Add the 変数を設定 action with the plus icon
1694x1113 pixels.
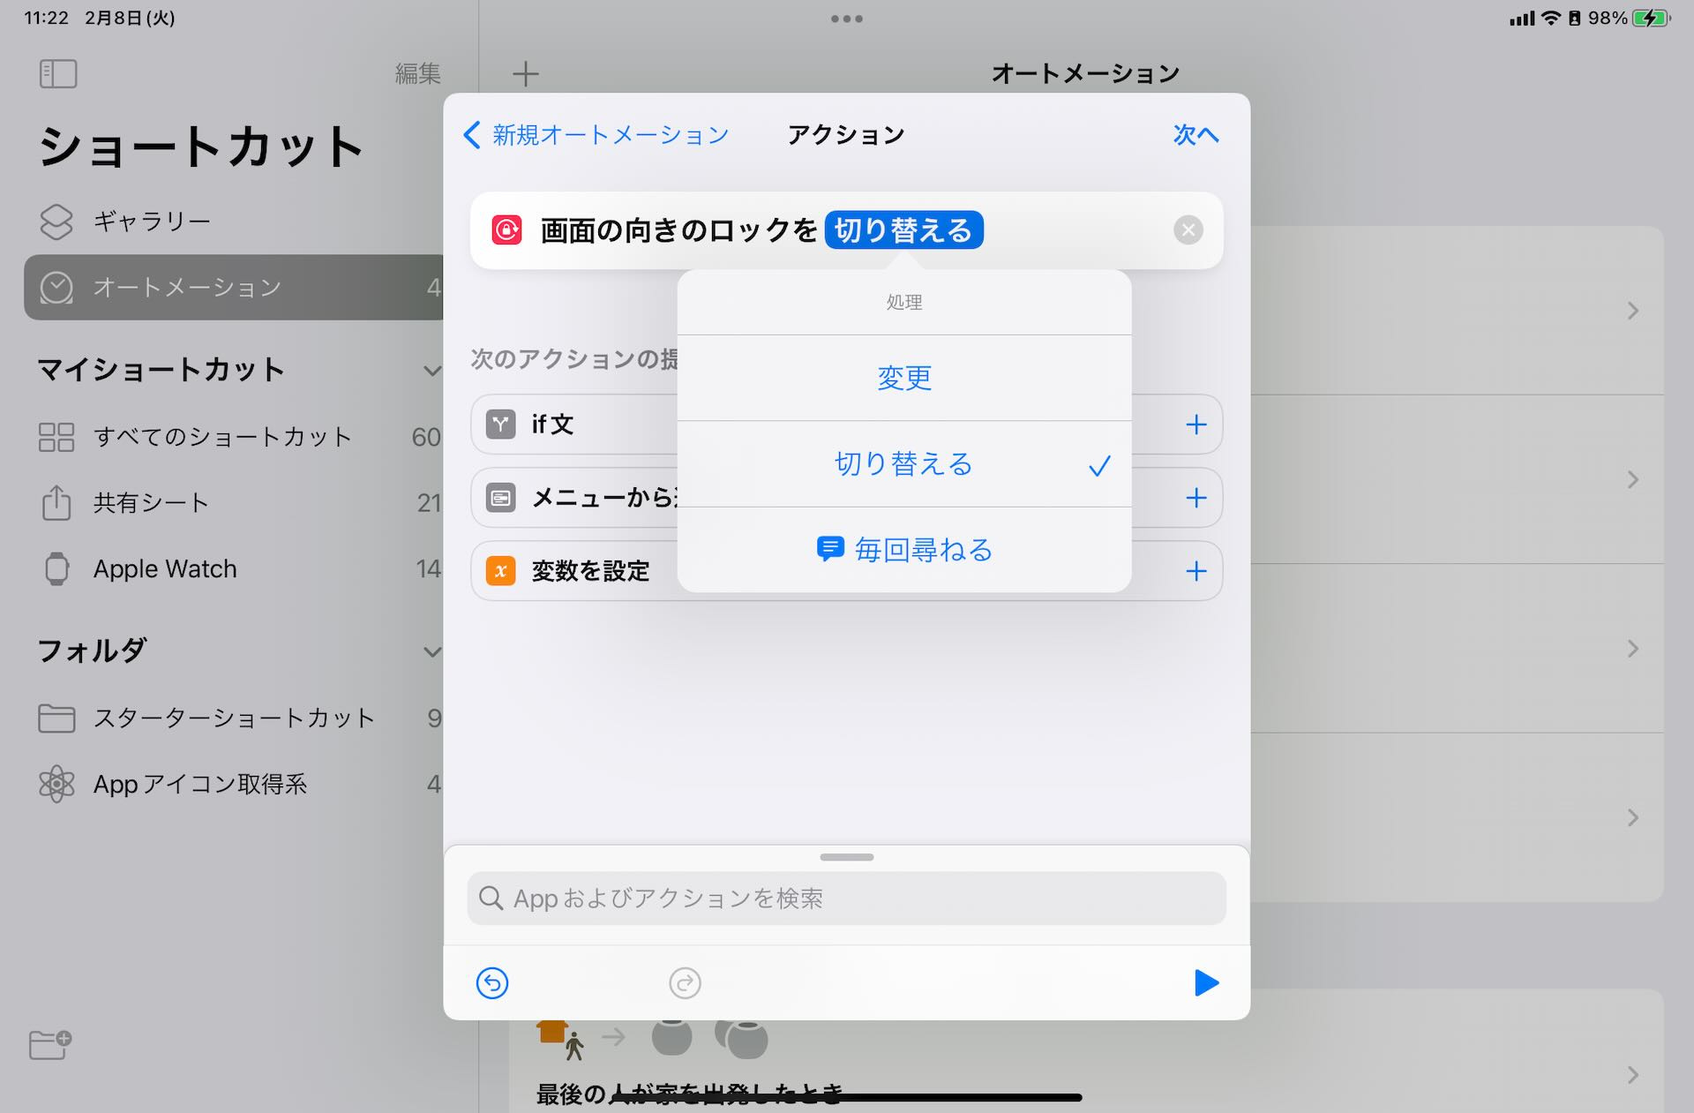(1196, 571)
